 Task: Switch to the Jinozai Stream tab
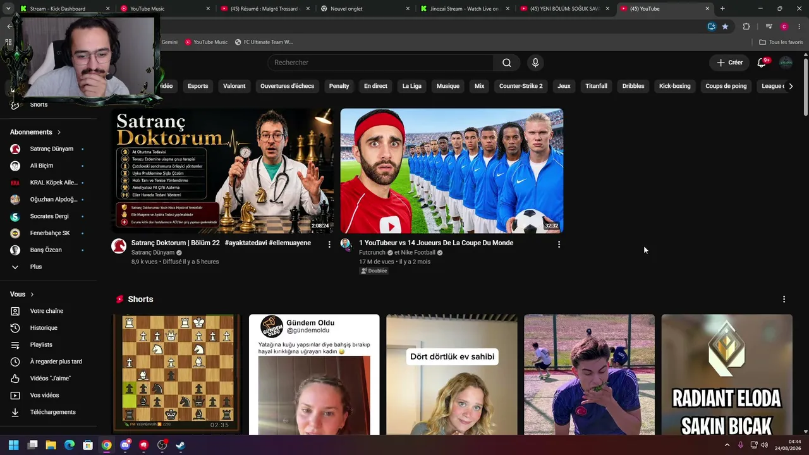pos(466,9)
